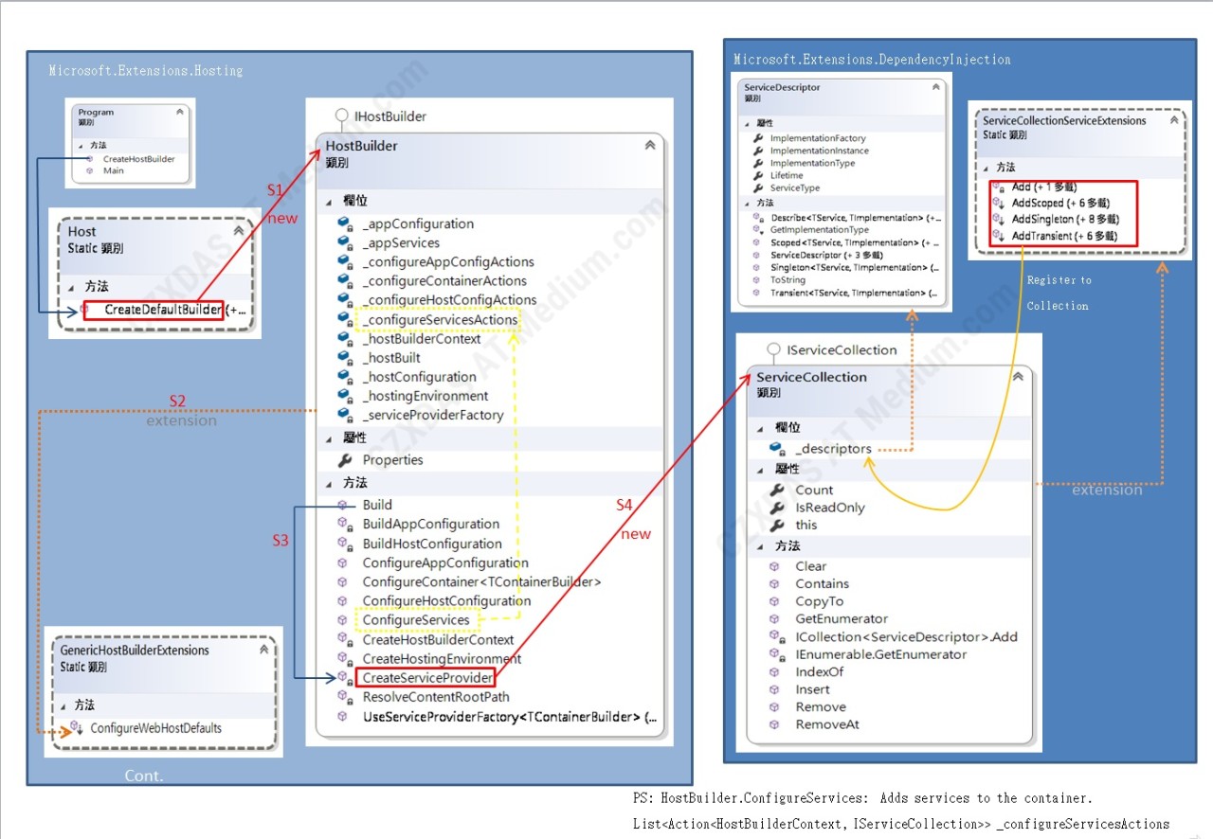Select the IEnumerable.GetEnumerator method

coord(881,654)
